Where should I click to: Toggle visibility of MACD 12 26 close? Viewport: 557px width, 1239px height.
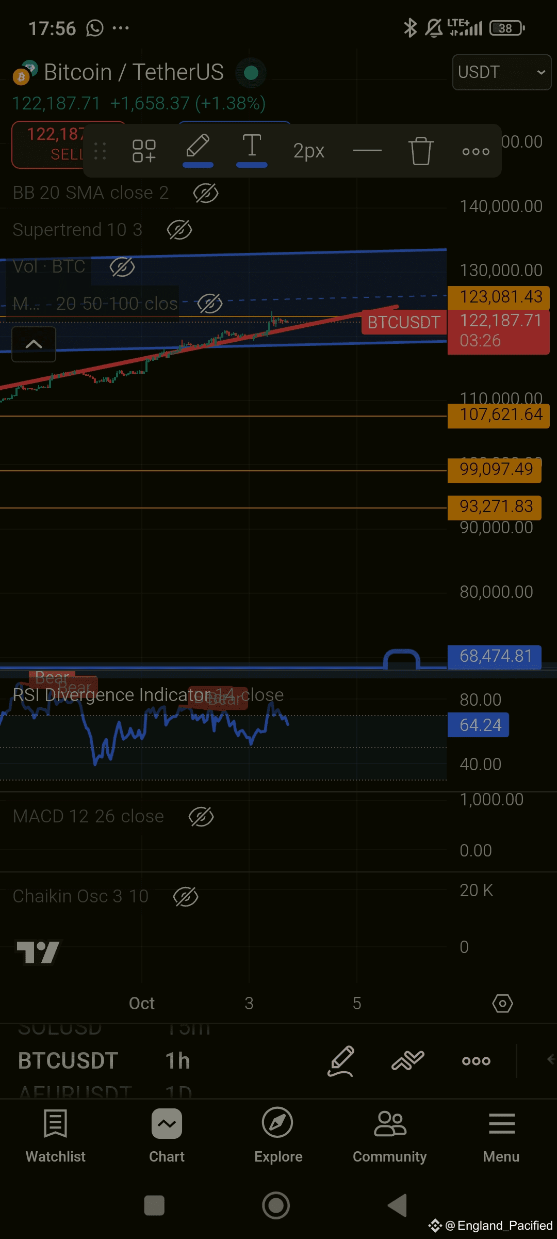[201, 817]
